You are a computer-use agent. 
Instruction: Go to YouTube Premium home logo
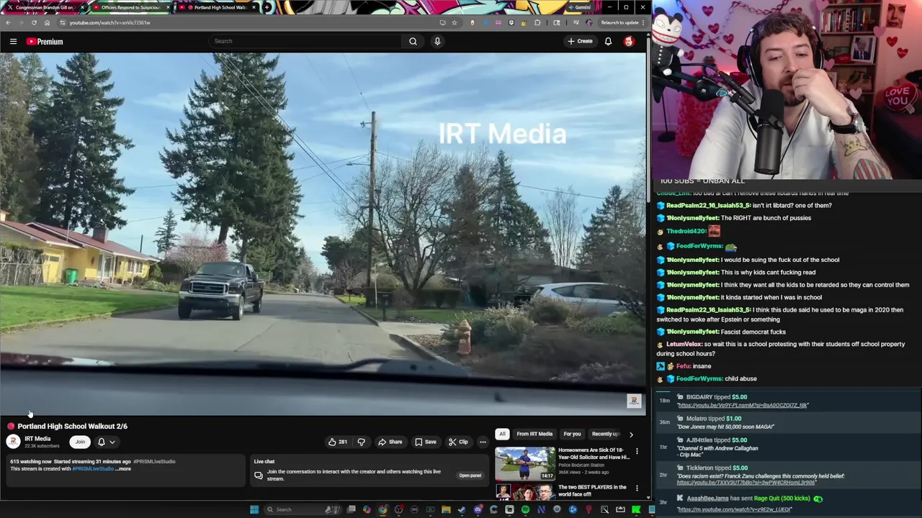45,42
